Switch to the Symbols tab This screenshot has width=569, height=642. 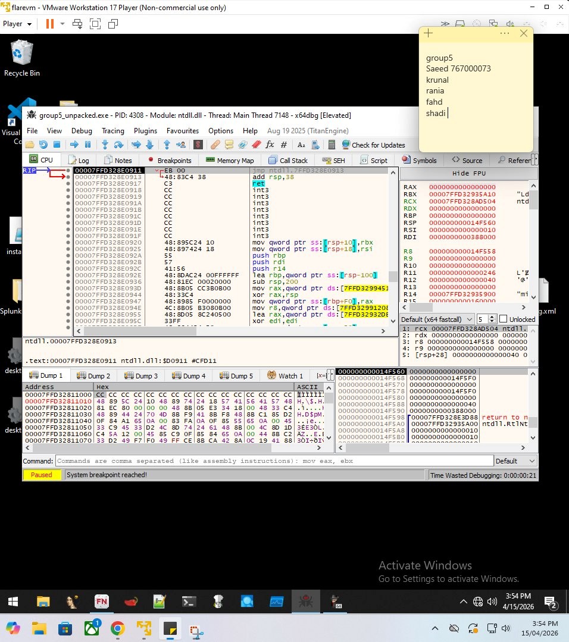click(x=420, y=160)
